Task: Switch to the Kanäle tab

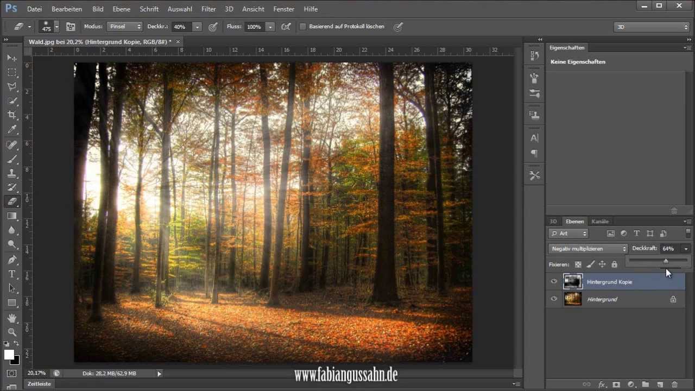Action: point(600,222)
